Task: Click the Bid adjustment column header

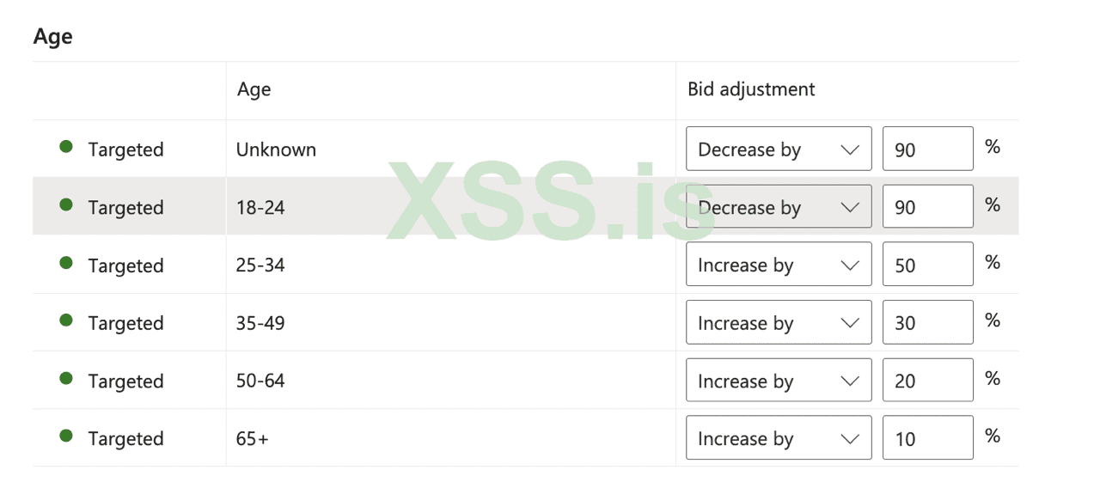Action: (x=751, y=89)
